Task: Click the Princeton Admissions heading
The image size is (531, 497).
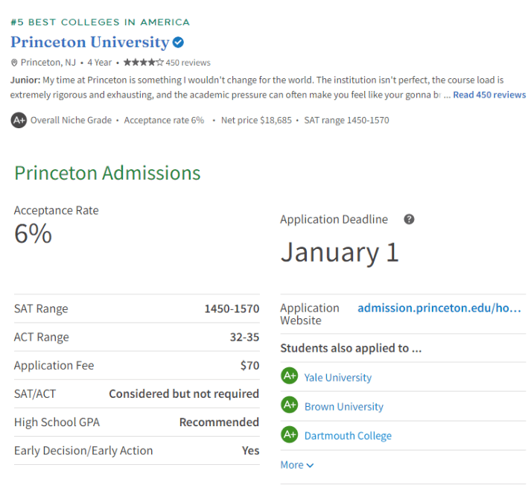Action: [107, 173]
